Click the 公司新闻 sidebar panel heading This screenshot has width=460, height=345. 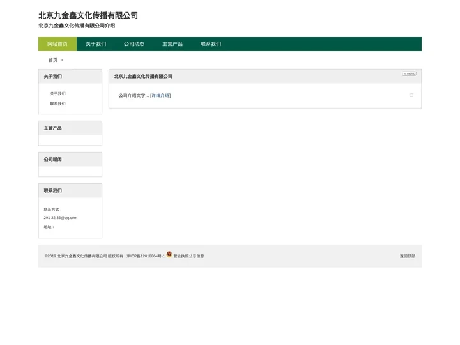53,160
